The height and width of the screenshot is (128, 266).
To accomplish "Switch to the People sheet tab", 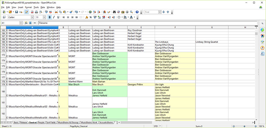I will [41, 122].
